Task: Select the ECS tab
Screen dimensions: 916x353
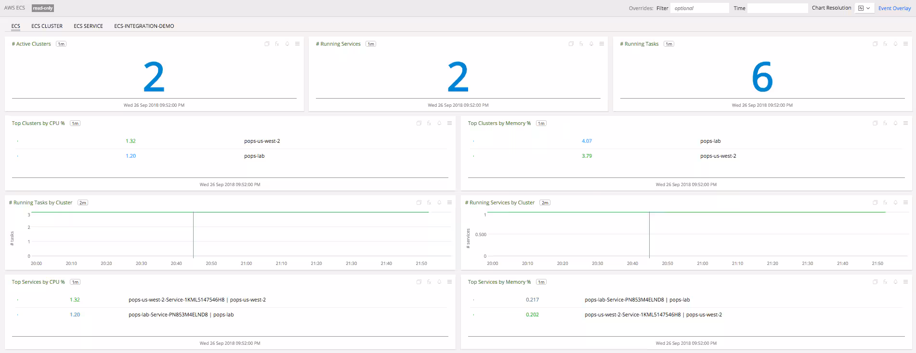Action: point(16,26)
